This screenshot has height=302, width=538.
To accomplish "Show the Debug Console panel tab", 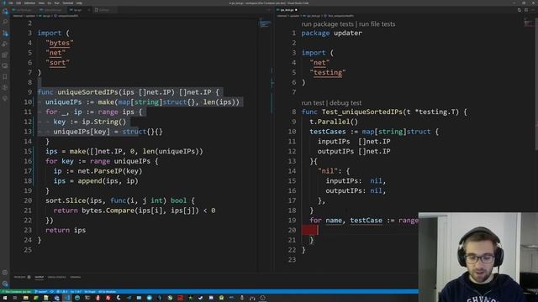I will point(56,277).
